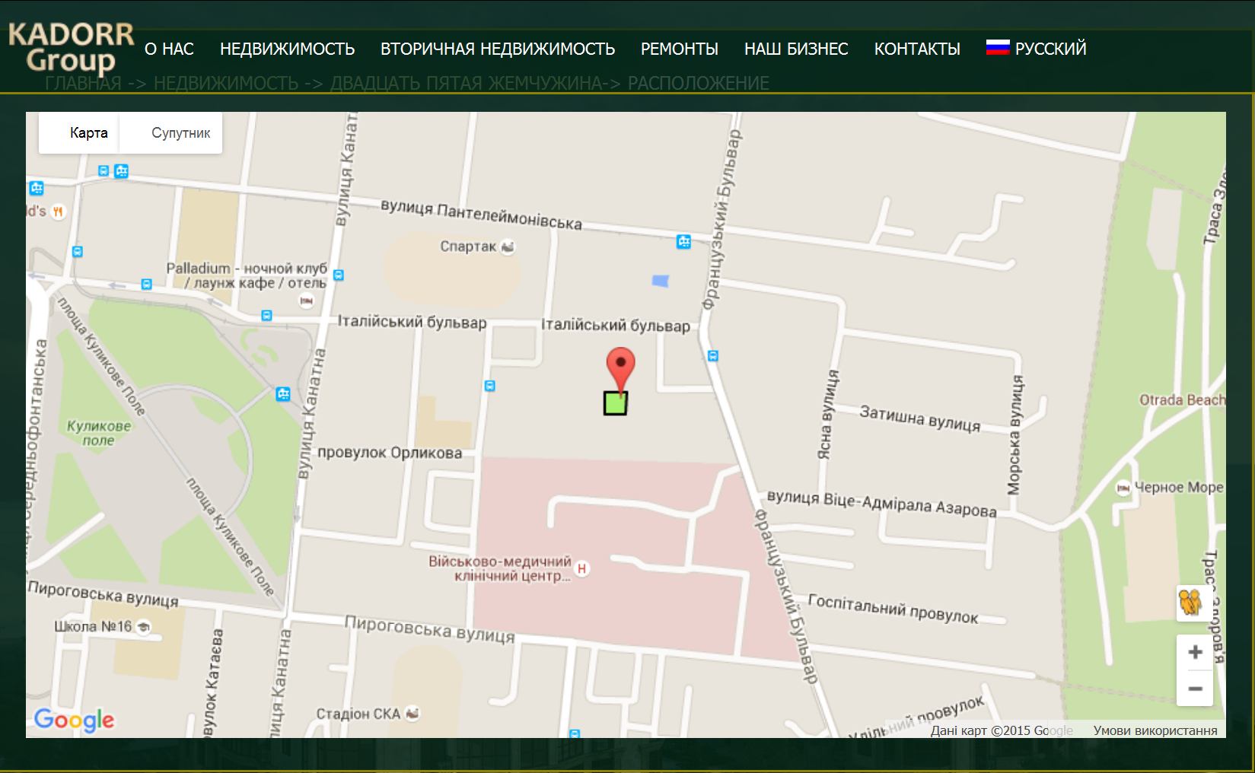Click transit stop right of Palladium label
This screenshot has width=1255, height=773.
point(339,275)
